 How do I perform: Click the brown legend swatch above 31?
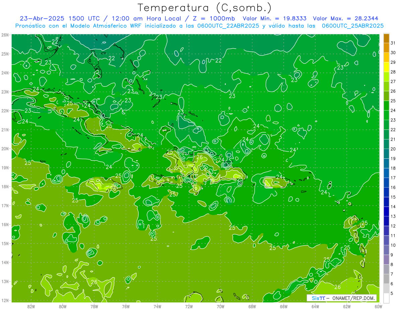[386, 38]
